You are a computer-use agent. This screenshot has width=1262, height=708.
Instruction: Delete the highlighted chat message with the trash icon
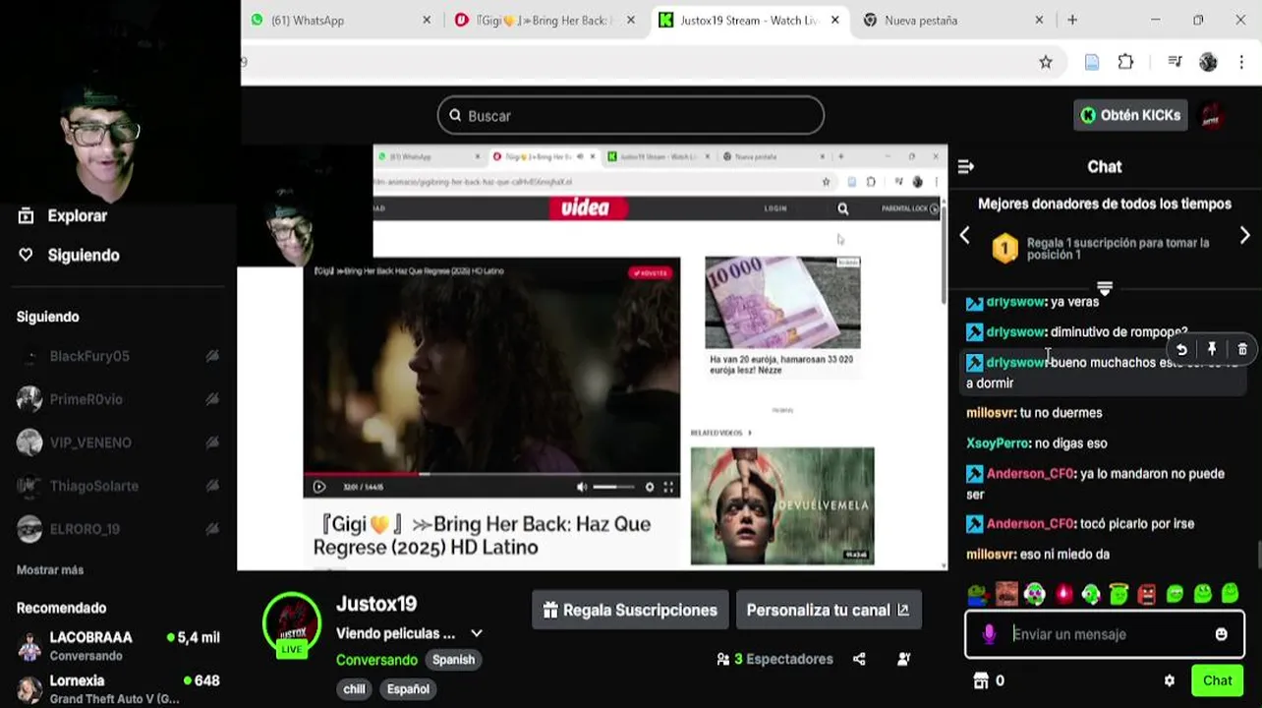(1242, 349)
